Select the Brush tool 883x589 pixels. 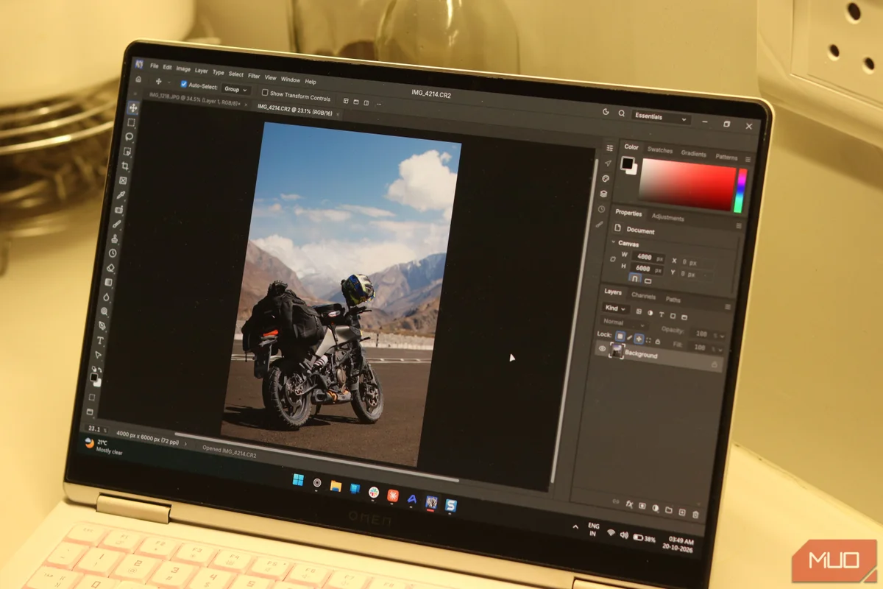point(116,224)
